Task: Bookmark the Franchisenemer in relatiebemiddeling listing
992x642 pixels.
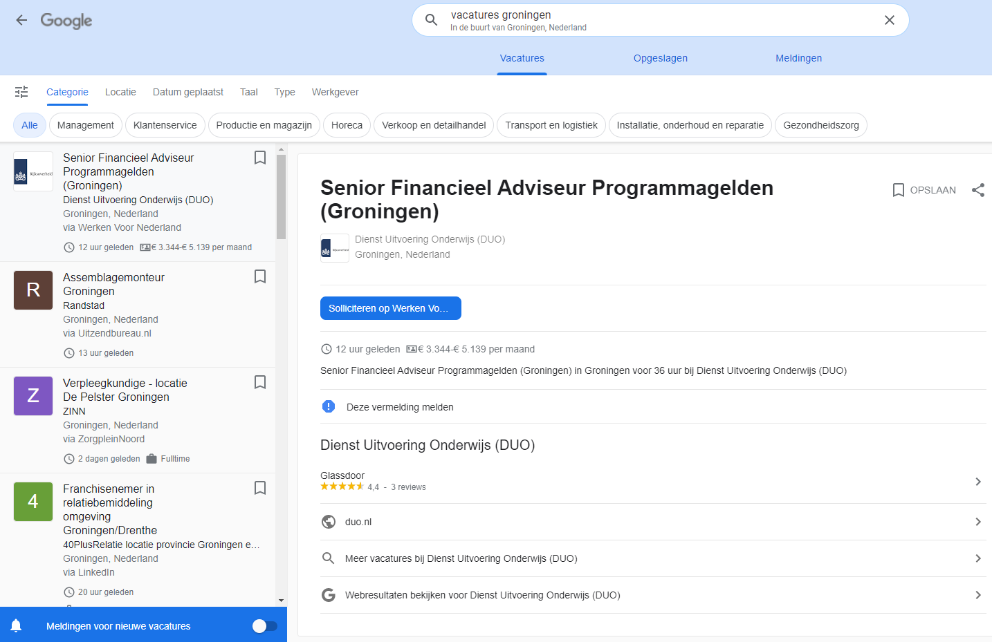Action: (260, 488)
